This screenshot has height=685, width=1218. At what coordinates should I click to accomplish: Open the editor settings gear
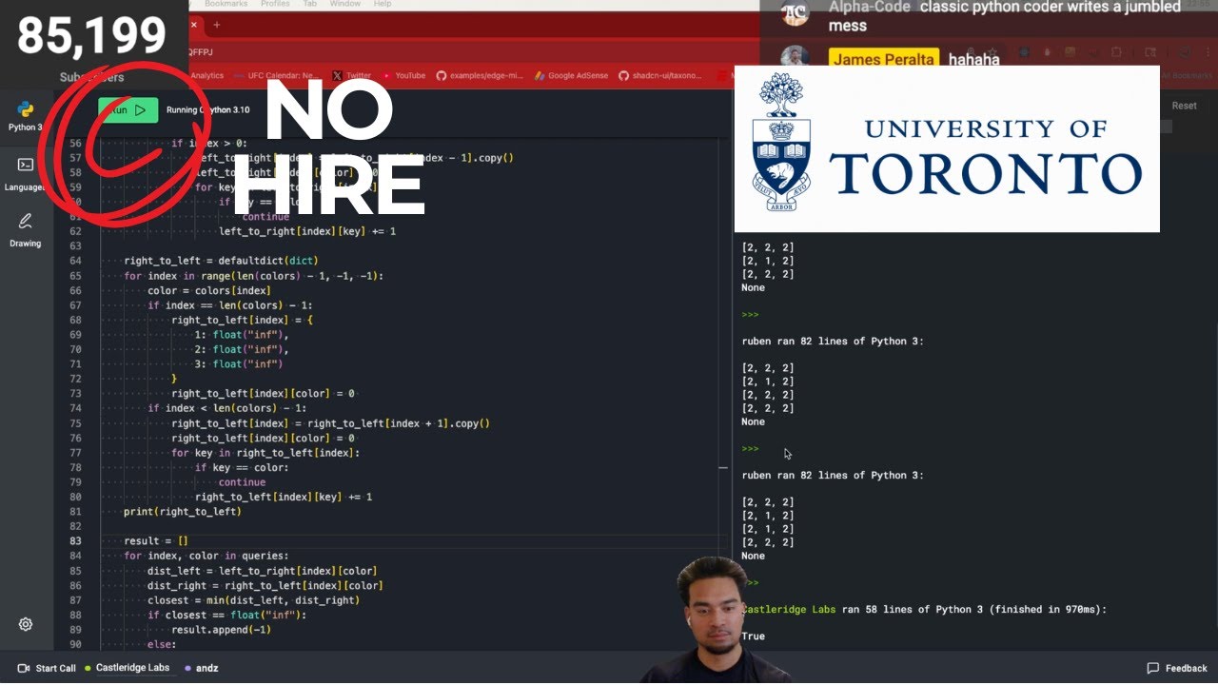26,624
